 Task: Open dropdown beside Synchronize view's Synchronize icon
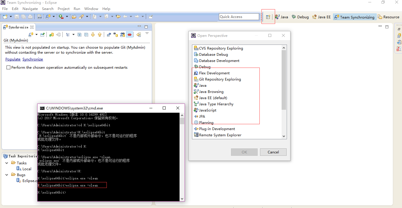pyautogui.click(x=36, y=35)
